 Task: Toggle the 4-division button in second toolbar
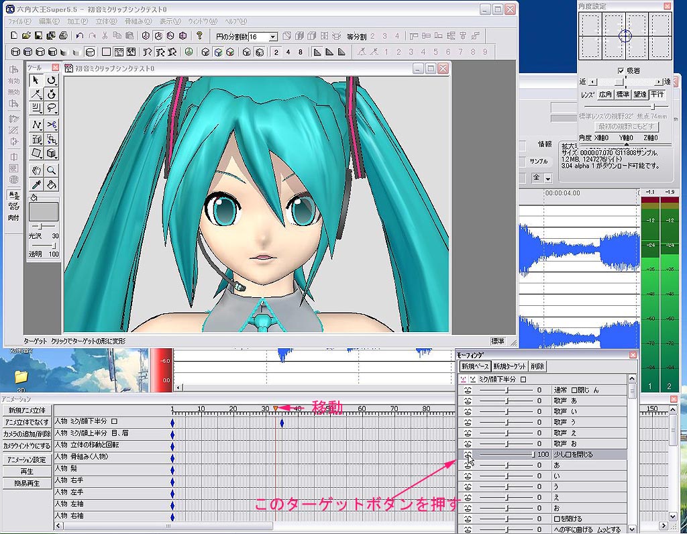pyautogui.click(x=288, y=52)
